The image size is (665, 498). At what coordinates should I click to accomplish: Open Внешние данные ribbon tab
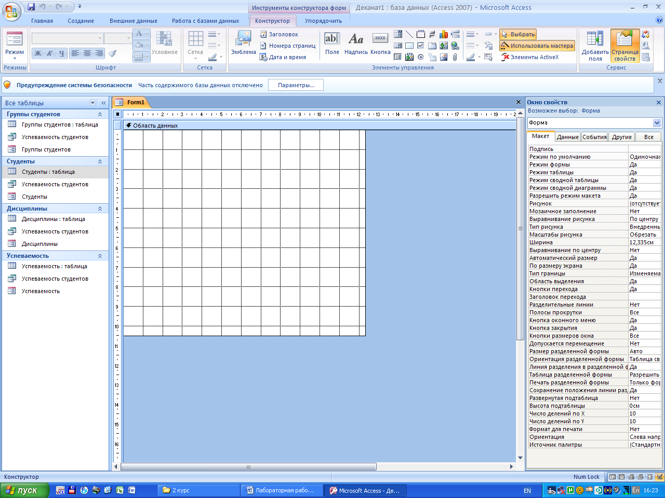[134, 21]
